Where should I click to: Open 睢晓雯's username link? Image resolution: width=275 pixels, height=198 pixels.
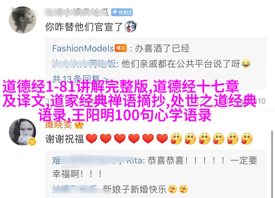point(59,124)
